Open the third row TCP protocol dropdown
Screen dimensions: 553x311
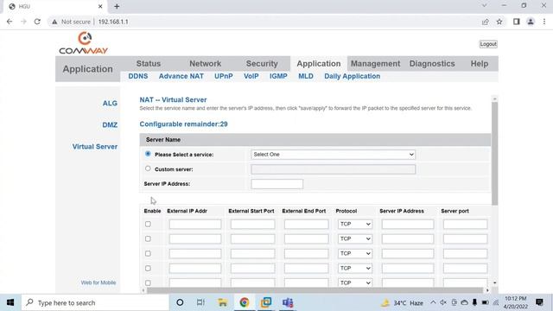355,253
